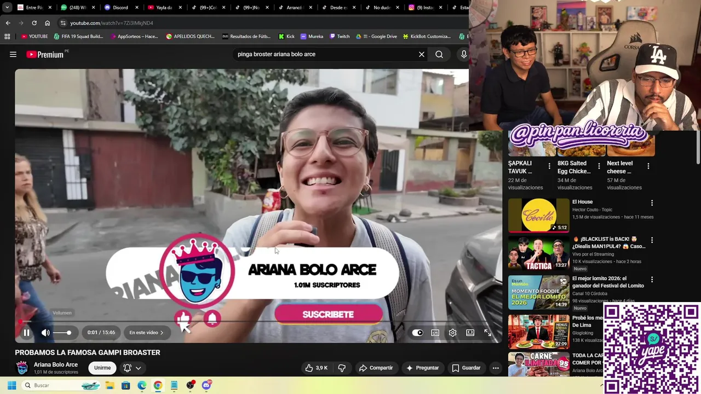Dislike the video
Screen dimensions: 701x394
click(x=342, y=368)
